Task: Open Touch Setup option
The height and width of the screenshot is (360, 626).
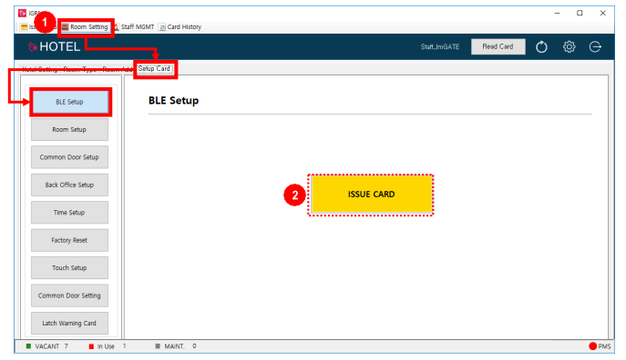Action: pyautogui.click(x=69, y=268)
